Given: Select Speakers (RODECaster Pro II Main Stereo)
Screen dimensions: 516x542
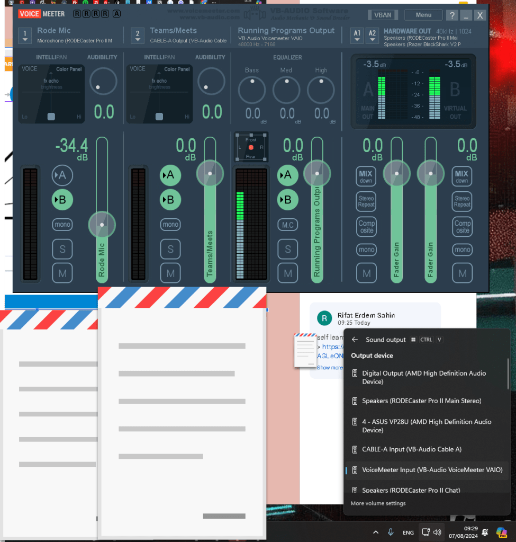Looking at the screenshot, I should [427, 401].
